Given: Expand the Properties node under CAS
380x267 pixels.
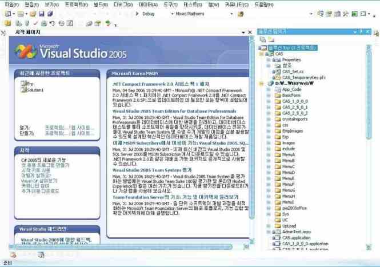Looking at the screenshot, I should 269,59.
